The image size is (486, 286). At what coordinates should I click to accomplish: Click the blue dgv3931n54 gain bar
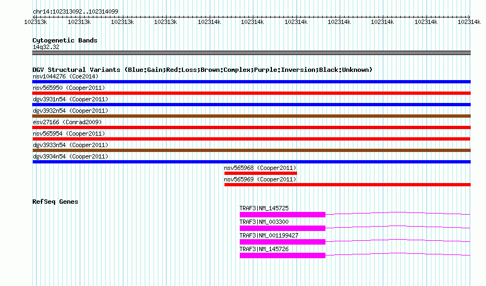[x=251, y=105]
